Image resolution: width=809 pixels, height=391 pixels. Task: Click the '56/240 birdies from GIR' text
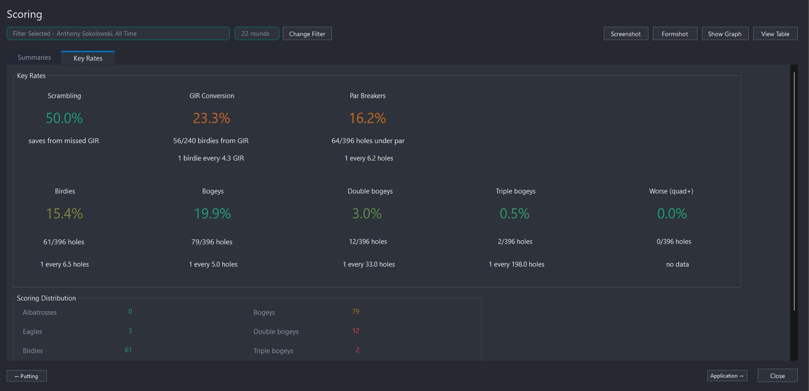click(211, 141)
